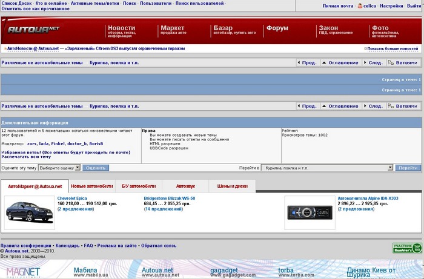424x279 pixels.
Task: Open Оглавление topic index at top
Action: pos(342,62)
